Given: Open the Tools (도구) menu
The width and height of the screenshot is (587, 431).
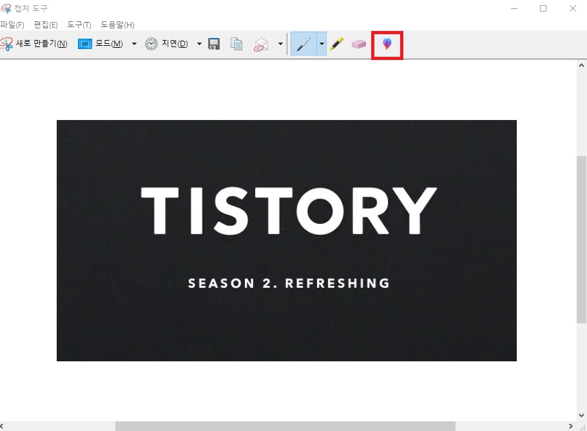Looking at the screenshot, I should (79, 25).
